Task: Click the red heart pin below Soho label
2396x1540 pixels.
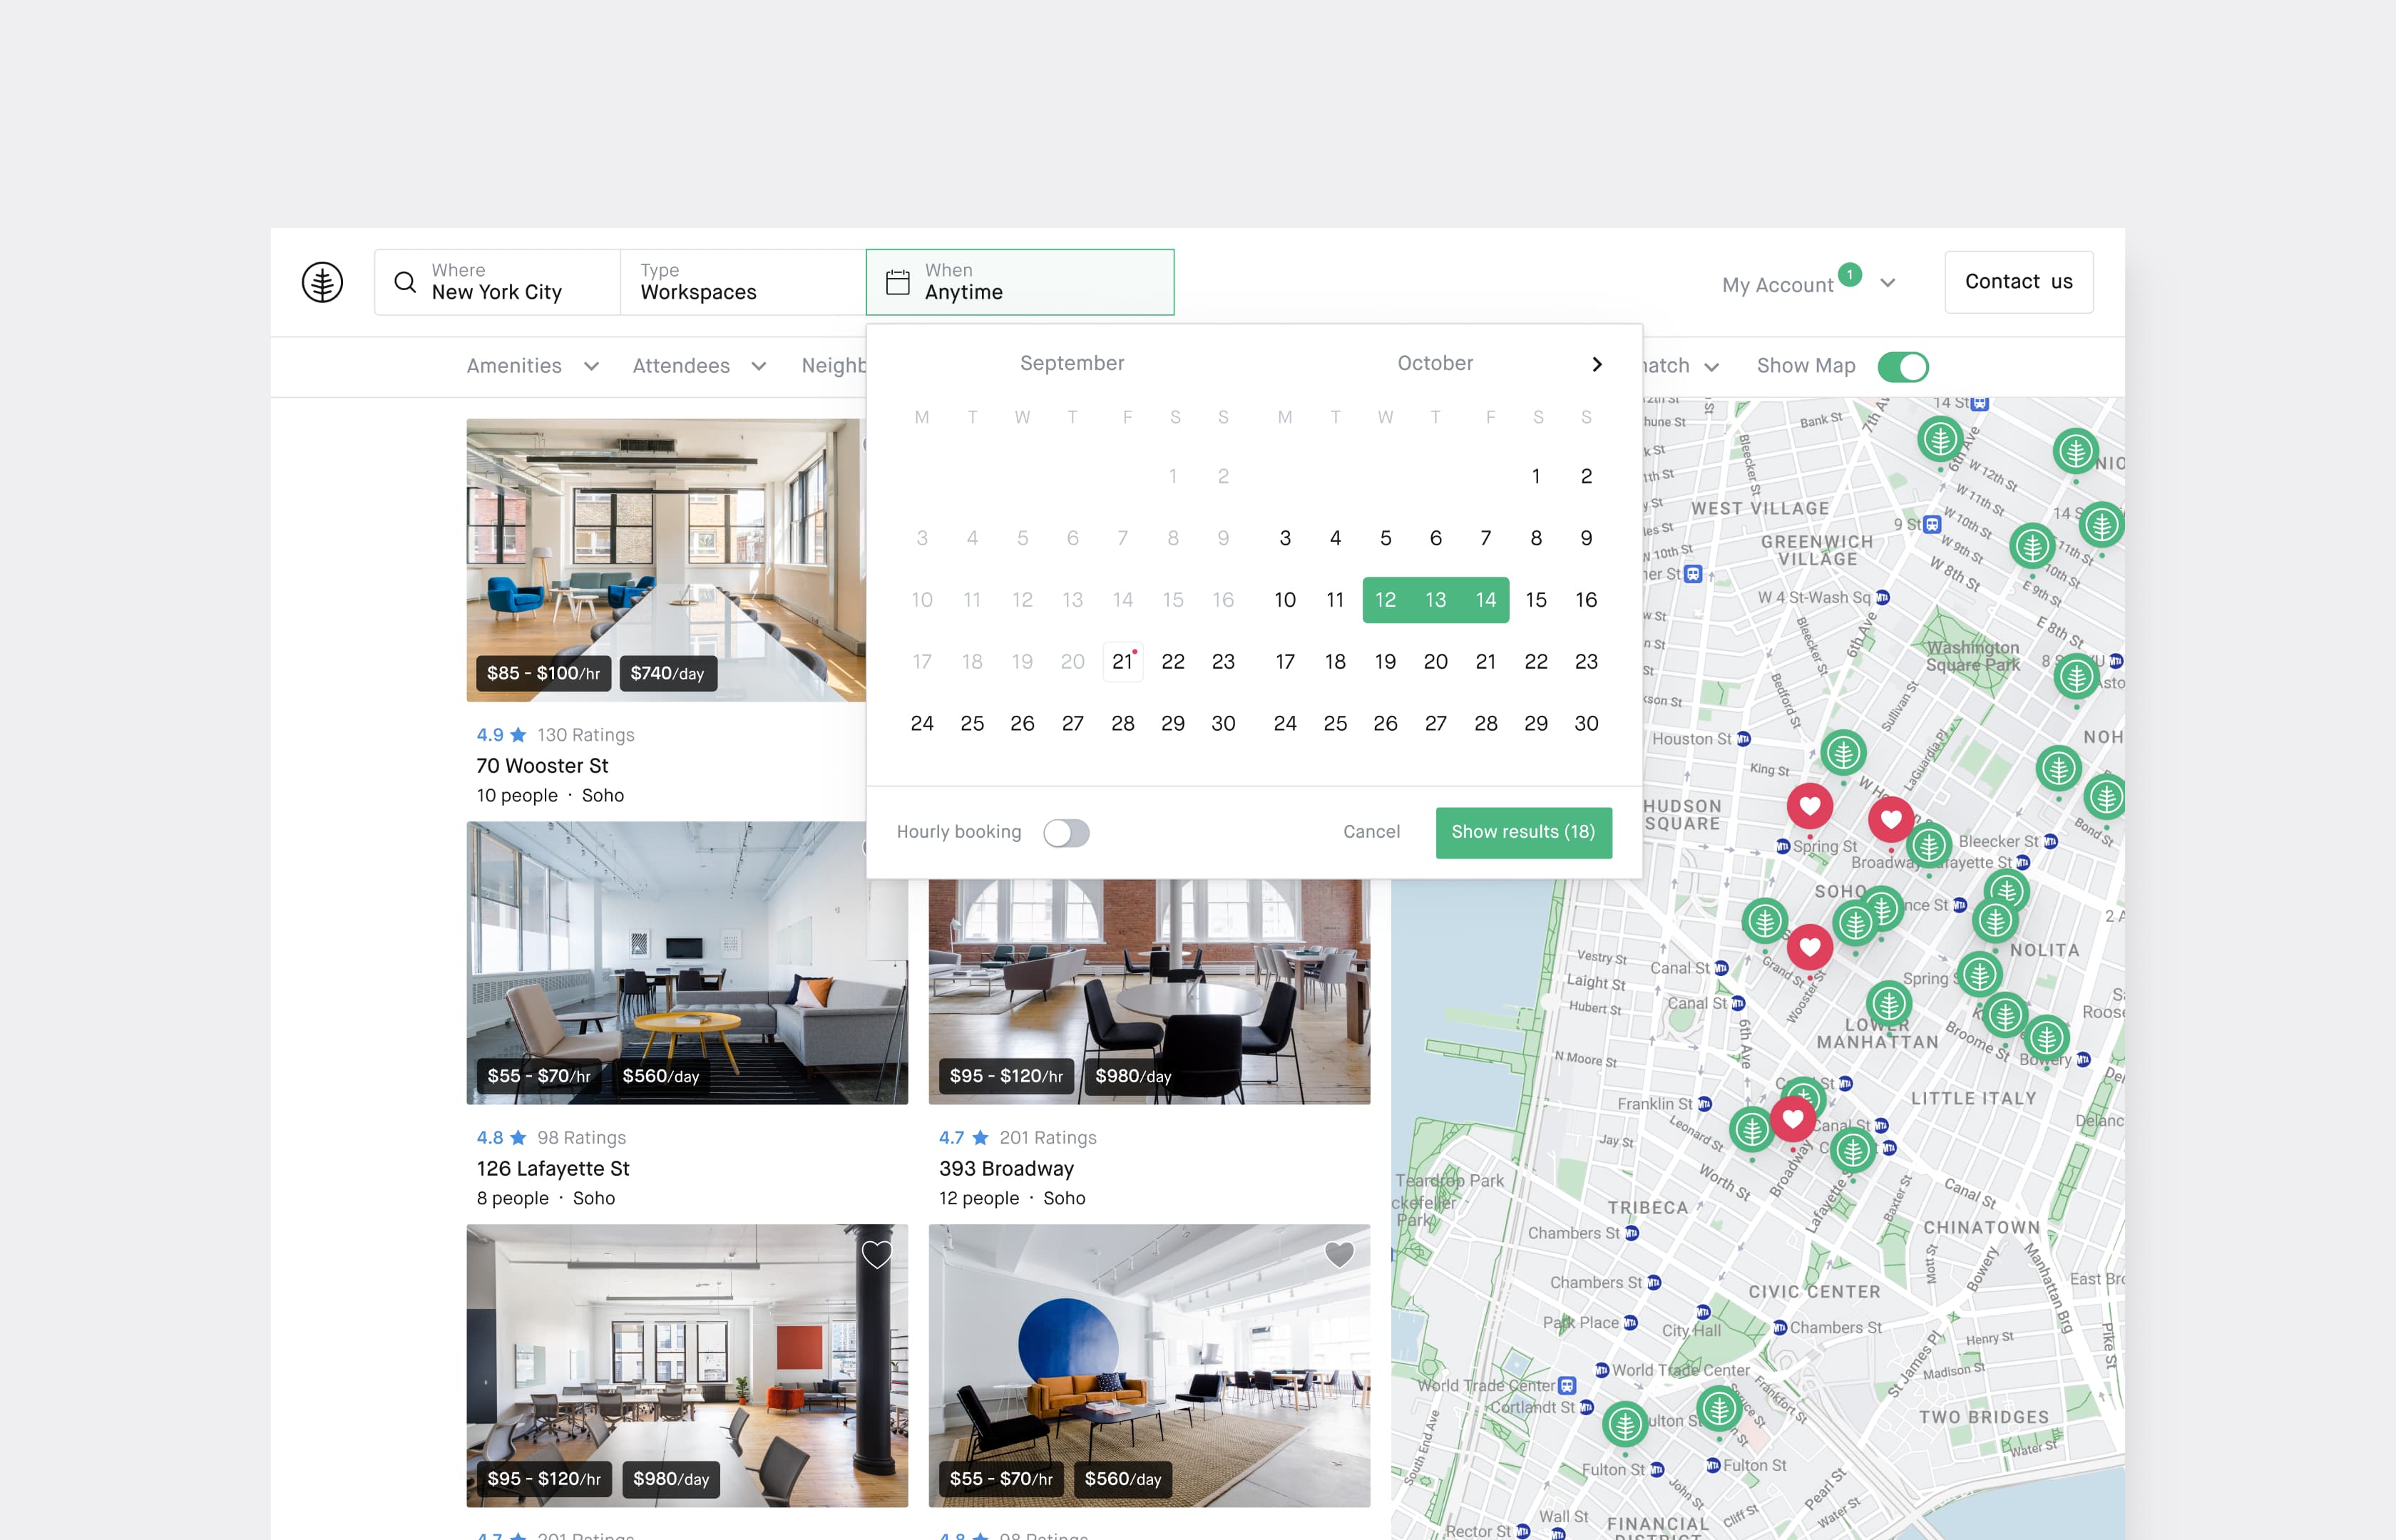Action: 1809,946
